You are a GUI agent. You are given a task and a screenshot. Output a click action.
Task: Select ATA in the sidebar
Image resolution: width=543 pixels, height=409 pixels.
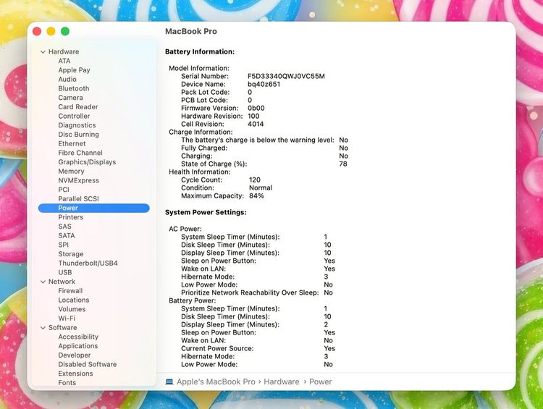click(x=64, y=61)
